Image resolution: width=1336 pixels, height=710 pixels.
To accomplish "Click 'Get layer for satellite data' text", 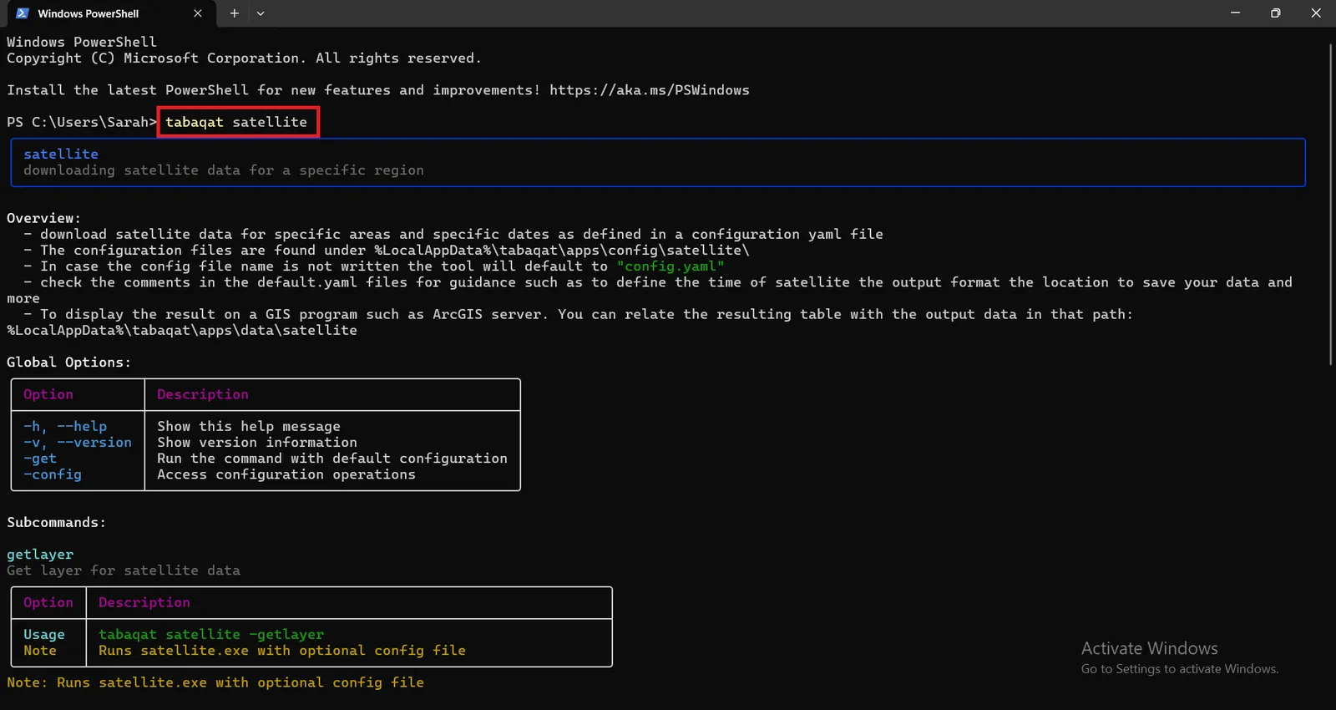I will click(x=124, y=571).
